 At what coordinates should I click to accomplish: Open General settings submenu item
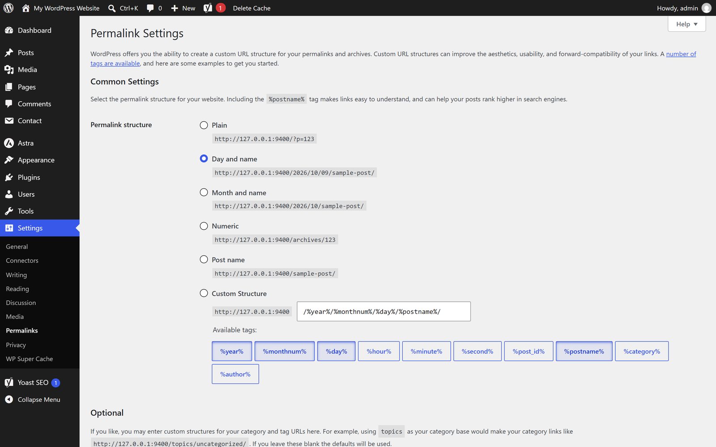[x=17, y=247]
